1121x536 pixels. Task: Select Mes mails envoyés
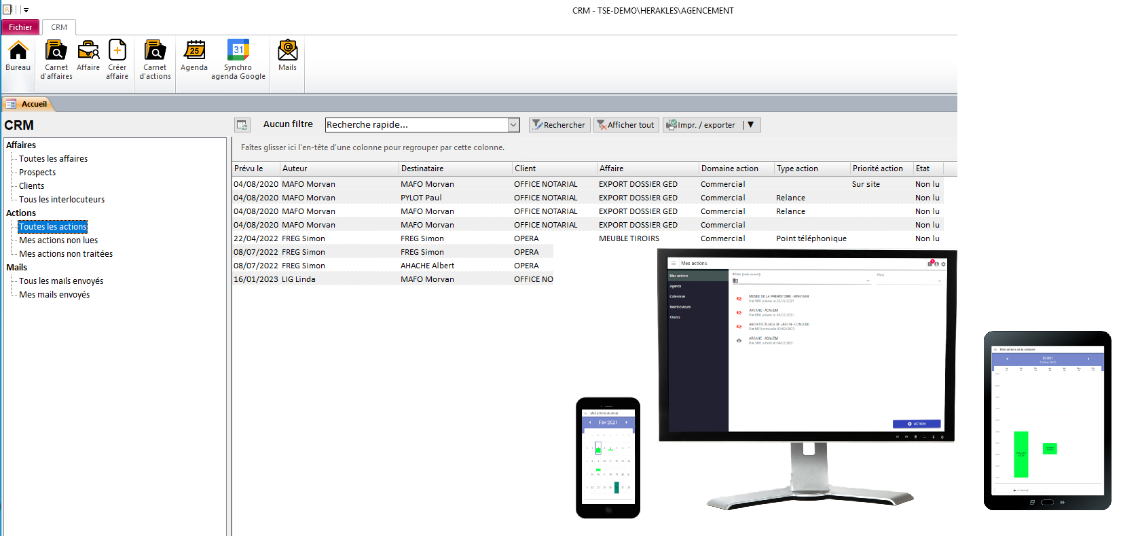pos(54,294)
